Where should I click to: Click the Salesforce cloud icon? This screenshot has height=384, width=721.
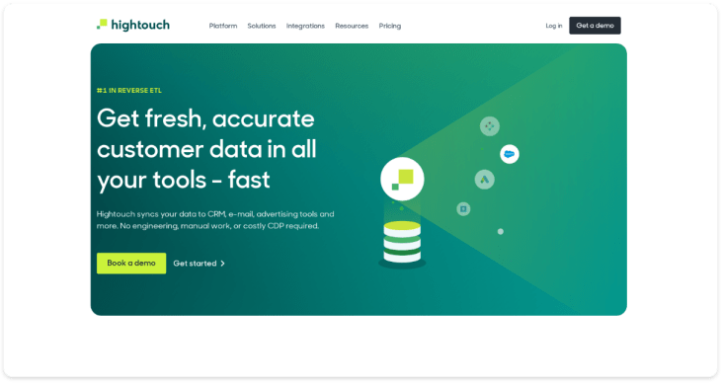510,154
